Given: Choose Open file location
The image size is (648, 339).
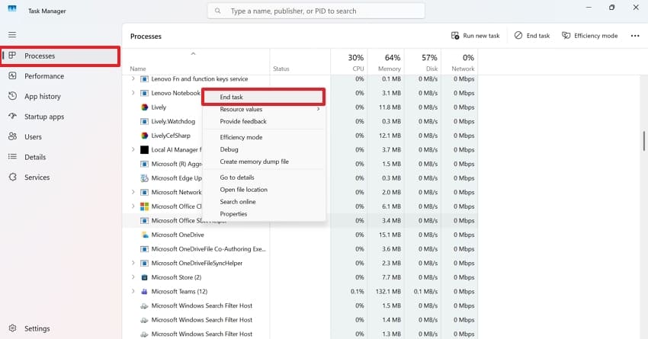Looking at the screenshot, I should click(x=264, y=190).
